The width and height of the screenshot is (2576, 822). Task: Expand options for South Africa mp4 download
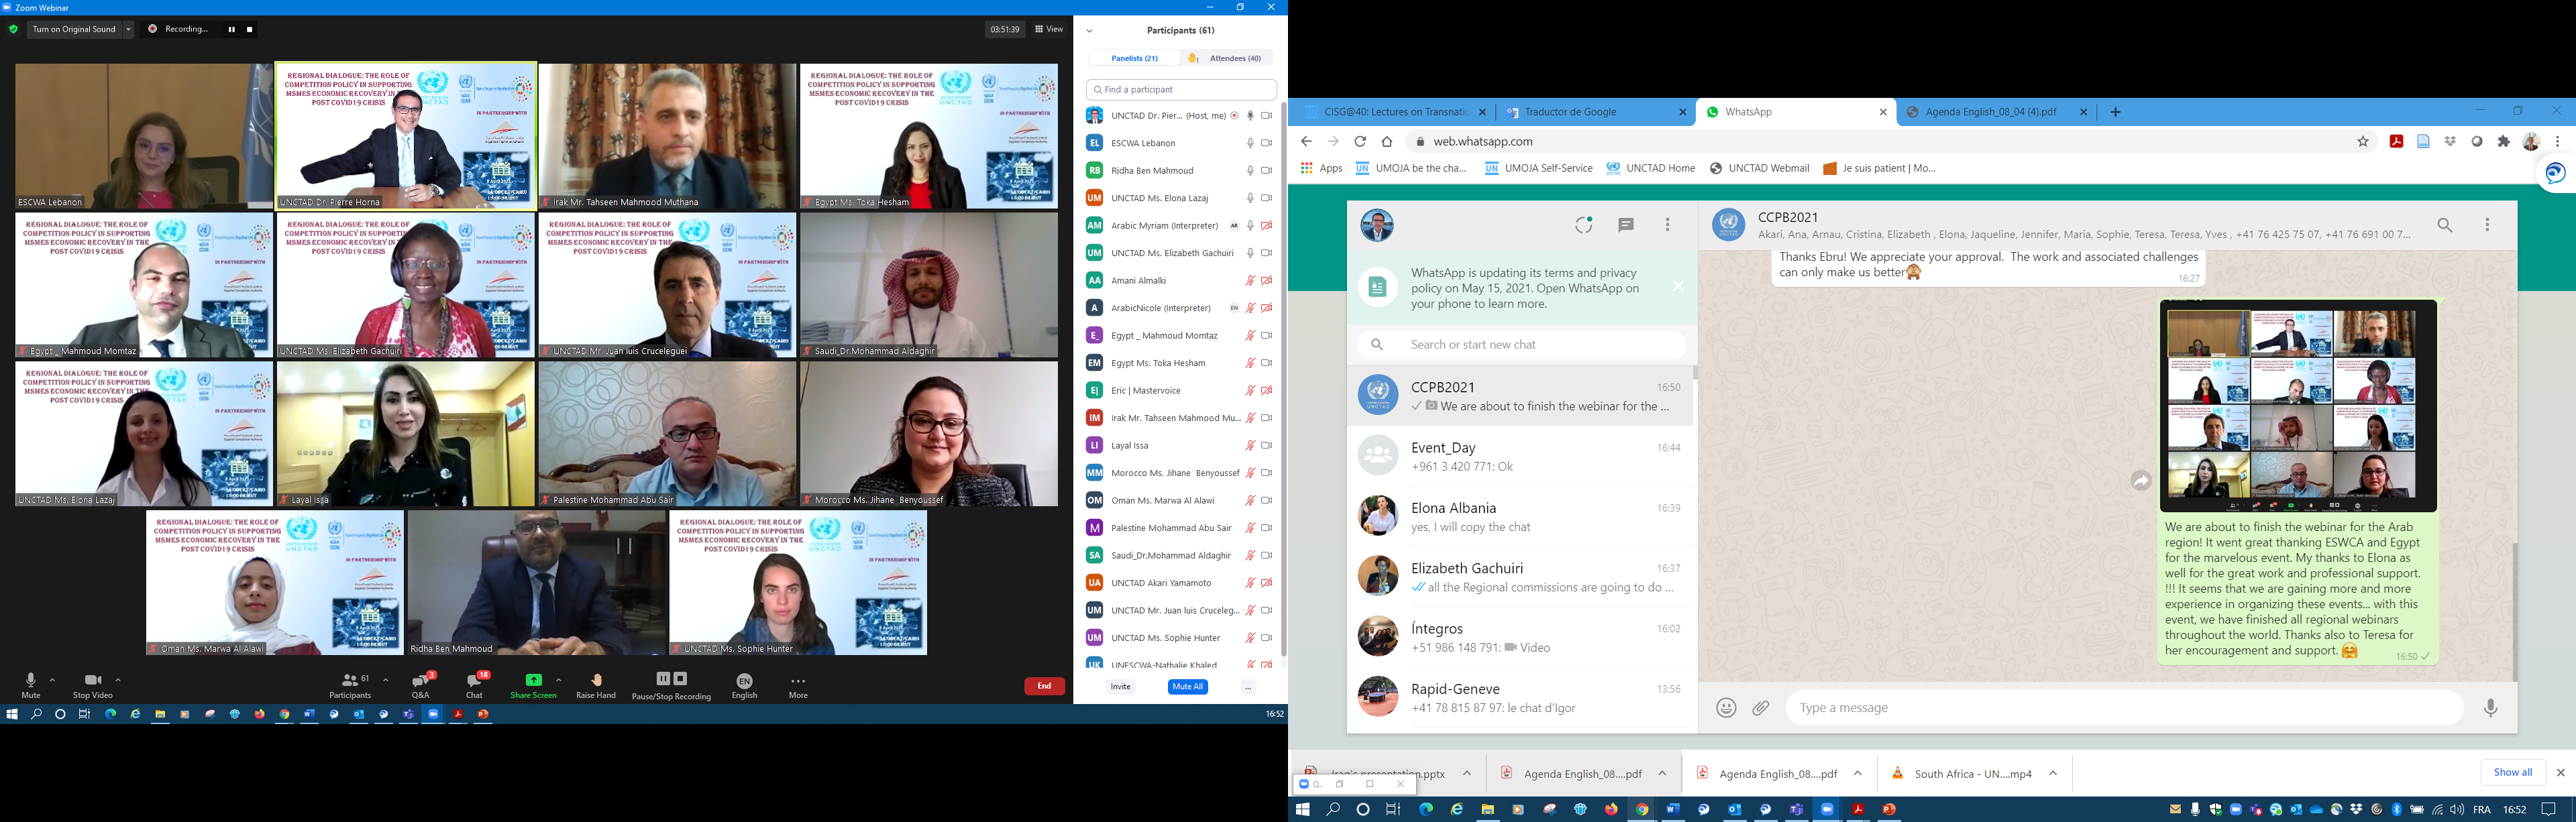coord(2053,774)
